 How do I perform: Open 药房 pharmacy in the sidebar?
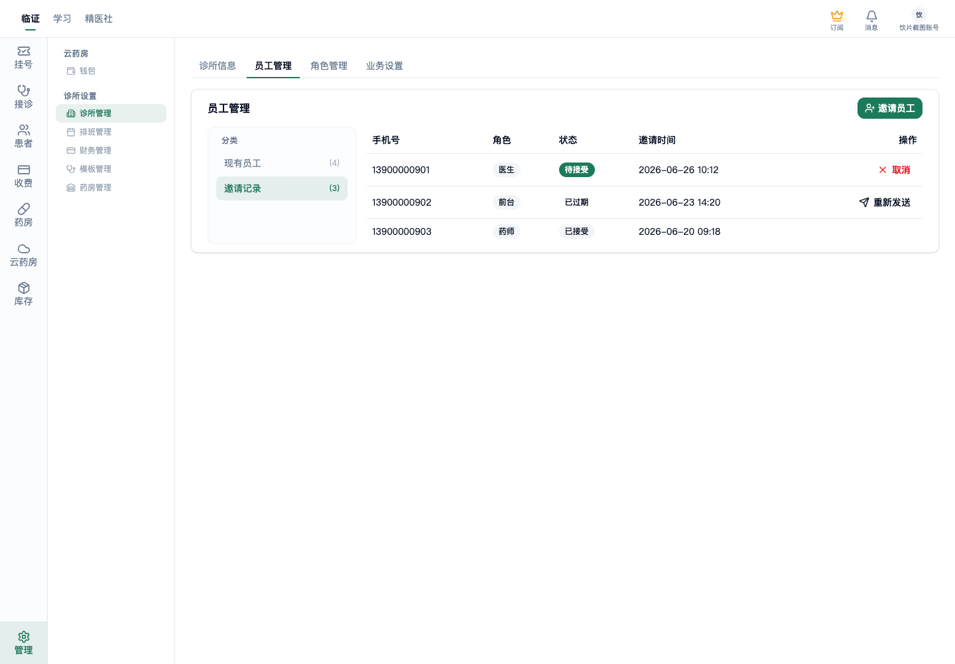click(x=23, y=216)
